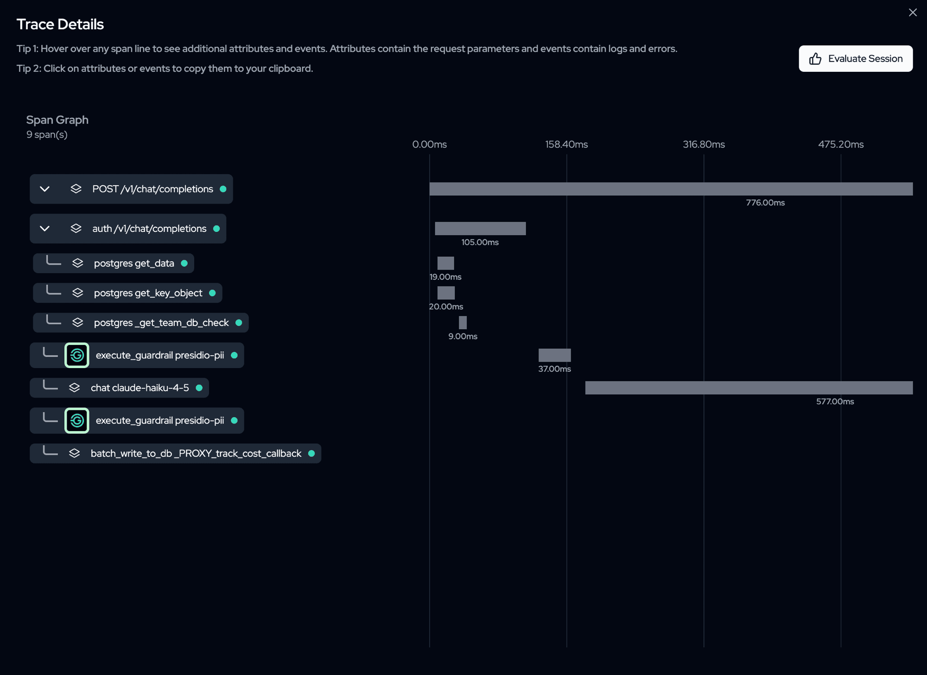Viewport: 927px width, 675px height.
Task: Click the layers icon beside postgres get_key_object
Action: click(x=77, y=293)
